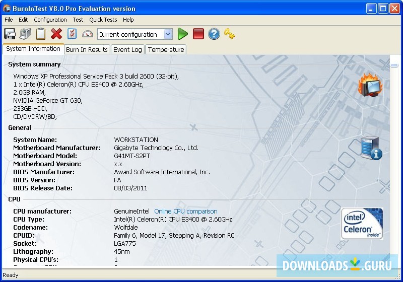Click the BIOS release date 08/03/2011
403x282 pixels.
[130, 188]
